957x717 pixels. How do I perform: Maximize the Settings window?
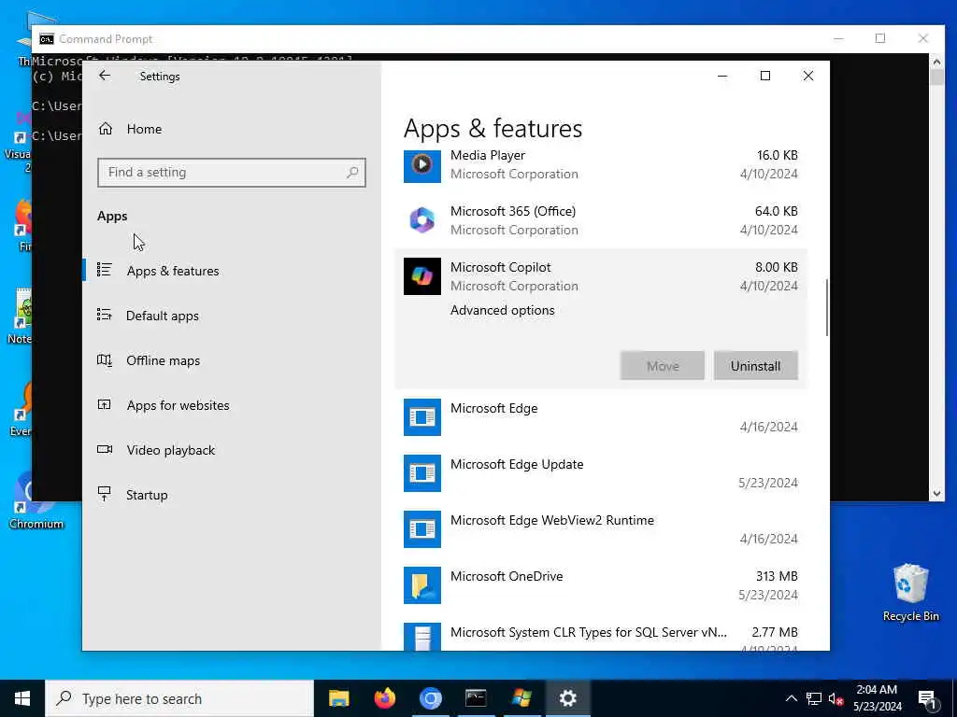(765, 76)
